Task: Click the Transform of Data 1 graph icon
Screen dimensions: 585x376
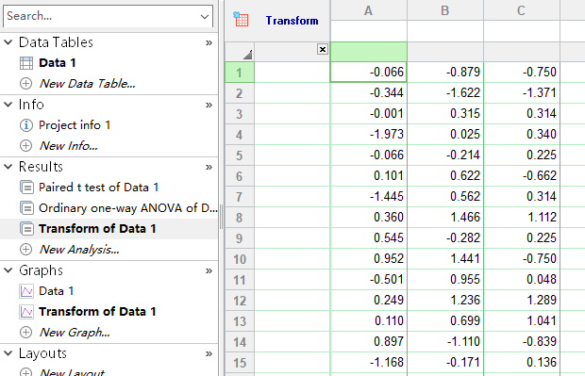Action: click(x=26, y=312)
